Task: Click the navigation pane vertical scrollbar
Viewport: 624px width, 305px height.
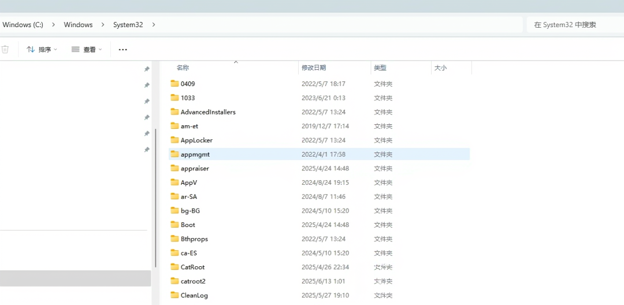Action: 155,198
